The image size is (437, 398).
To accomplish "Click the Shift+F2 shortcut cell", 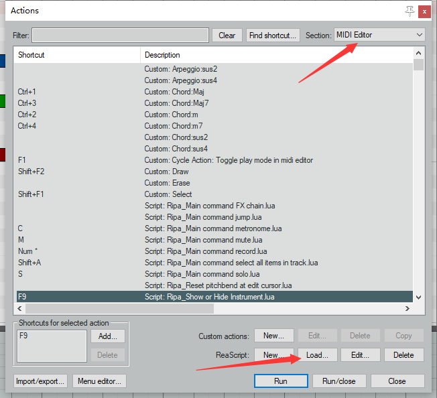I will click(32, 172).
